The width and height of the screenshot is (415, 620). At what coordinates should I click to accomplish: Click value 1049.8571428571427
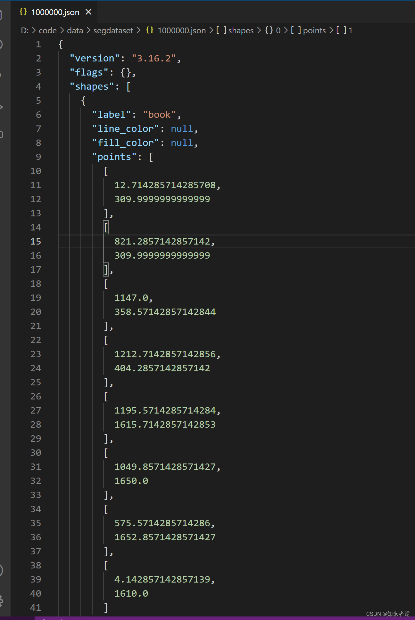[x=165, y=467]
